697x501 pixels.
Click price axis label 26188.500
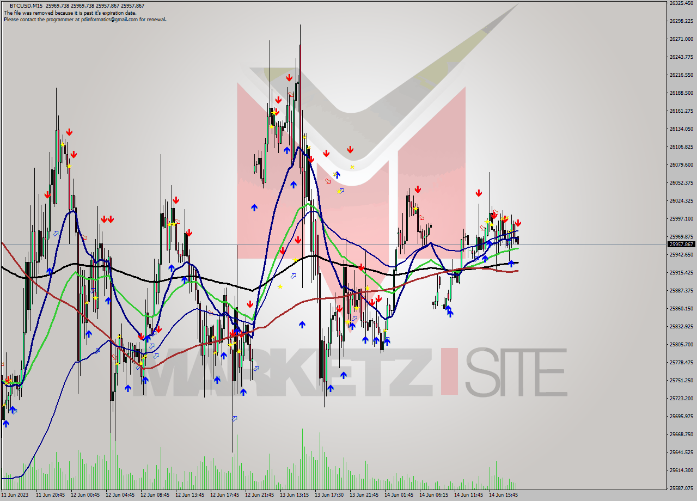[681, 93]
